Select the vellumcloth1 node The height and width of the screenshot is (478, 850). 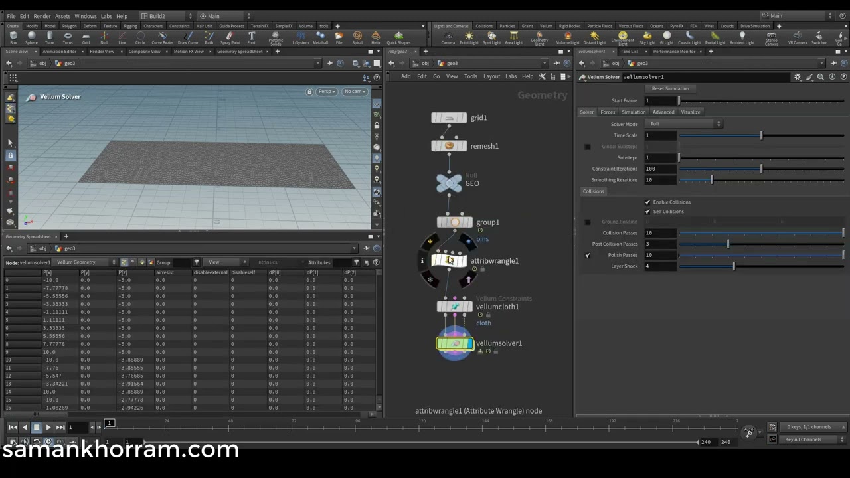[455, 307]
